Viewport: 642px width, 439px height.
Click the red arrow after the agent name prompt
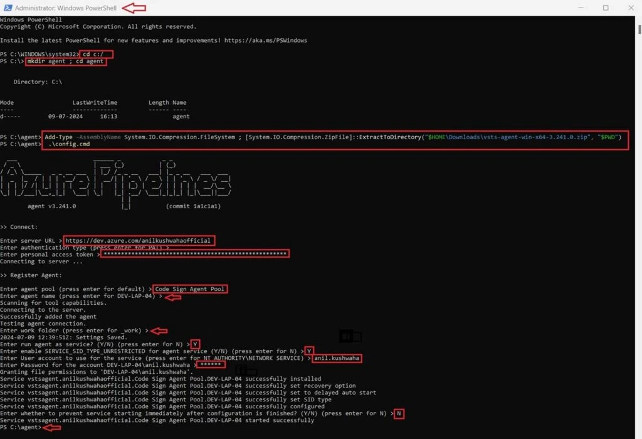click(173, 296)
